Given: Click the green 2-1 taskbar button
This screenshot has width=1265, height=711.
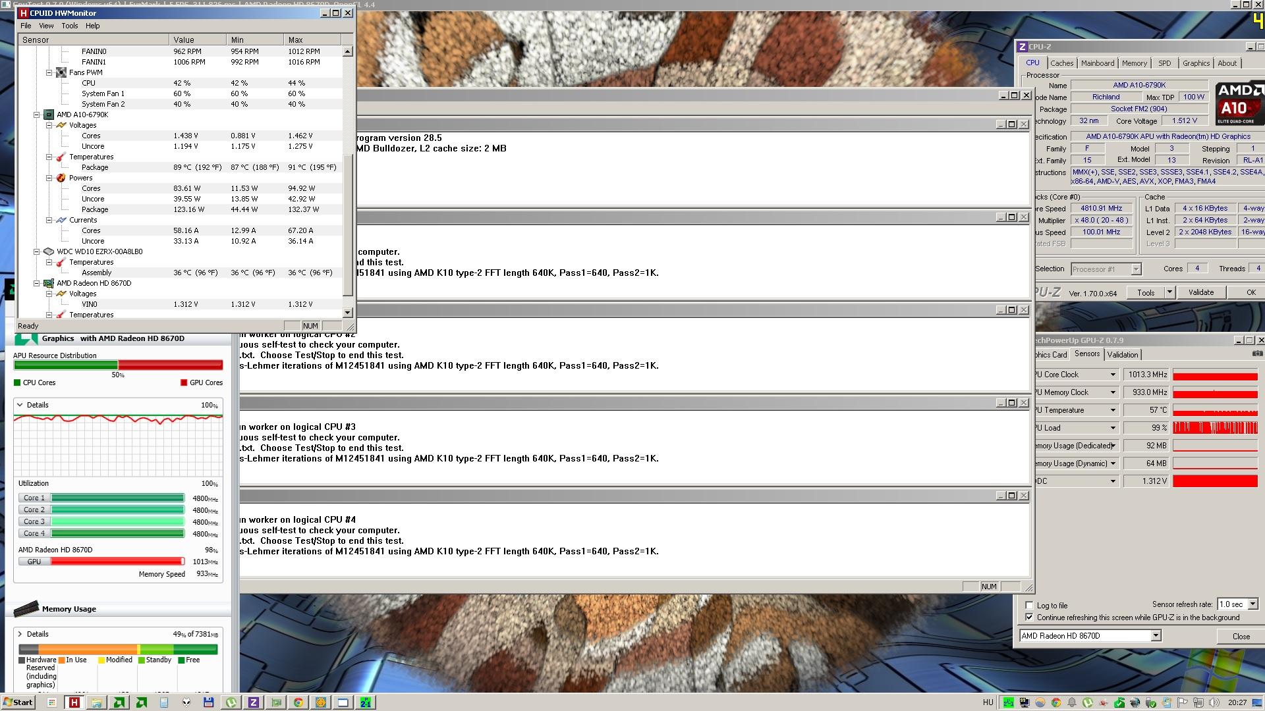Looking at the screenshot, I should (x=366, y=702).
